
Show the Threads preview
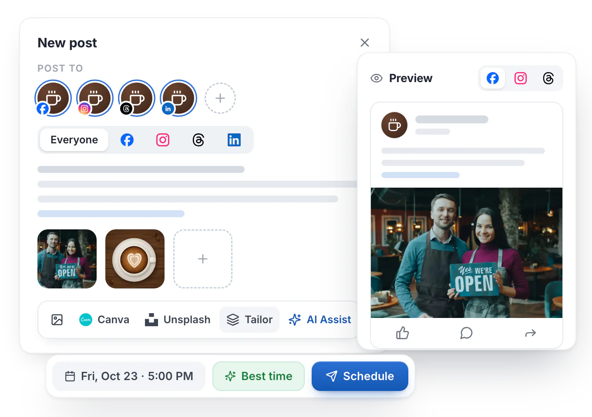pos(548,78)
